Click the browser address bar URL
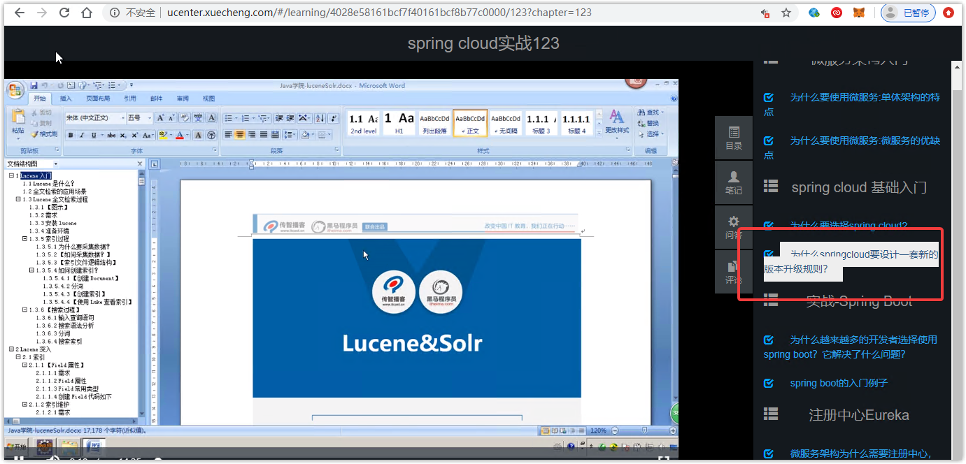This screenshot has width=966, height=464. (x=379, y=13)
